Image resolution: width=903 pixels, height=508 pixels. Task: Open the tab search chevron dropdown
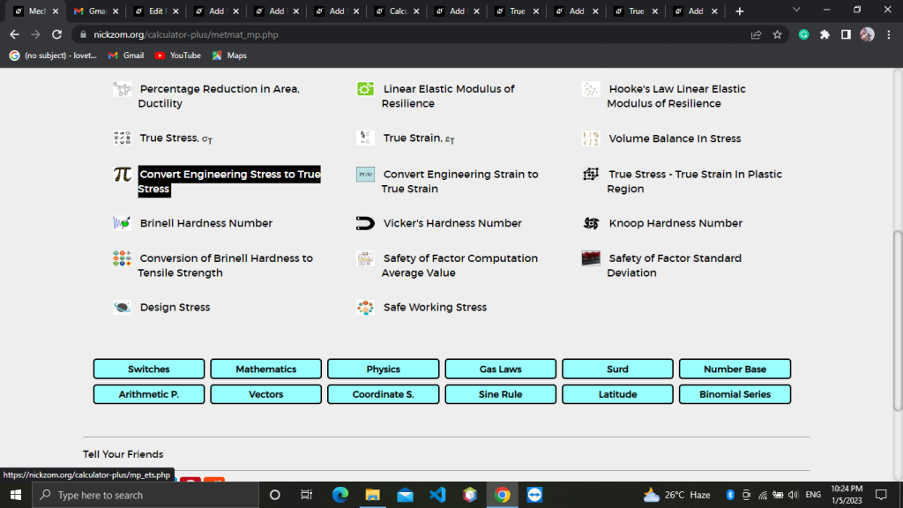click(796, 10)
